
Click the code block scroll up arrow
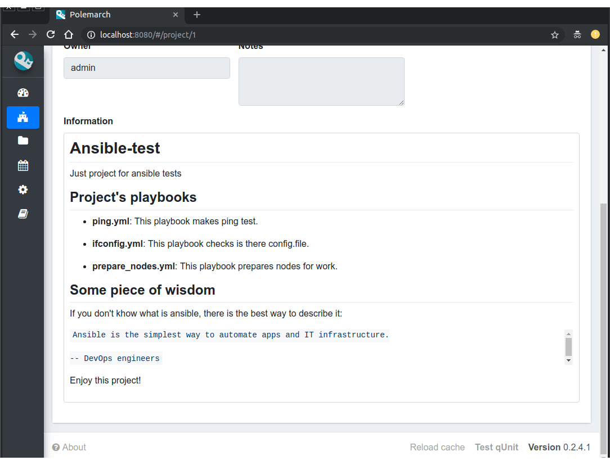568,334
